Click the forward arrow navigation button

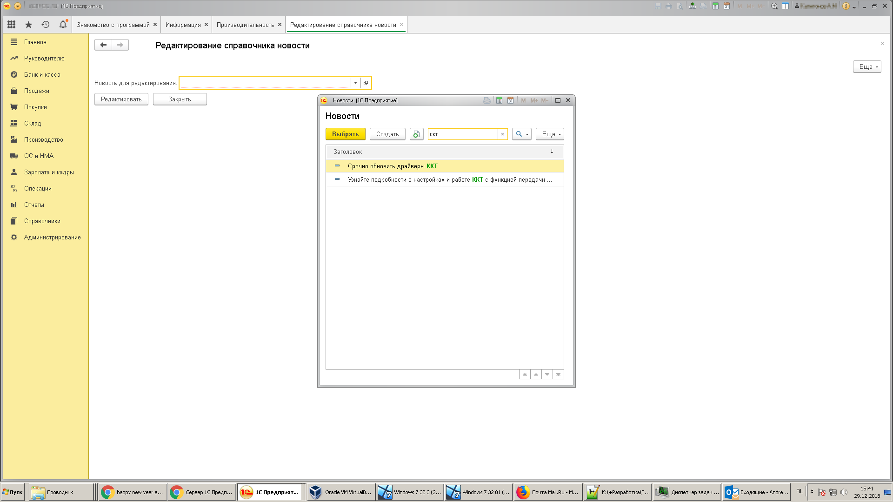pos(120,45)
